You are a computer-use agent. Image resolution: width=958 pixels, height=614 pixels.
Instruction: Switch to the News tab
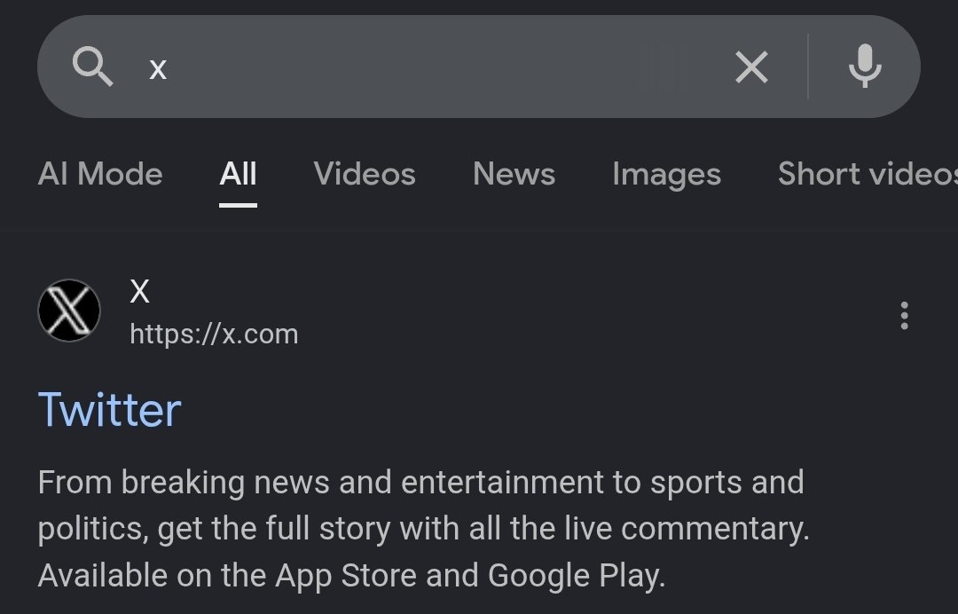[x=514, y=174]
